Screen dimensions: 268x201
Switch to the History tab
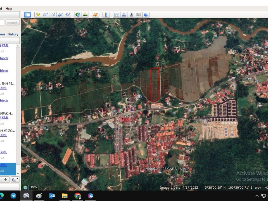pyautogui.click(x=13, y=34)
